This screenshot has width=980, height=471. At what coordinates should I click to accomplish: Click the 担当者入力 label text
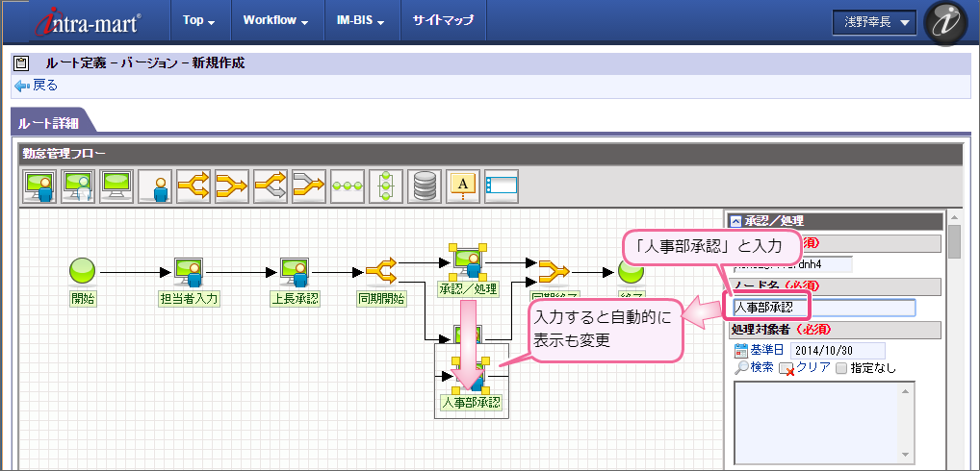(x=188, y=298)
